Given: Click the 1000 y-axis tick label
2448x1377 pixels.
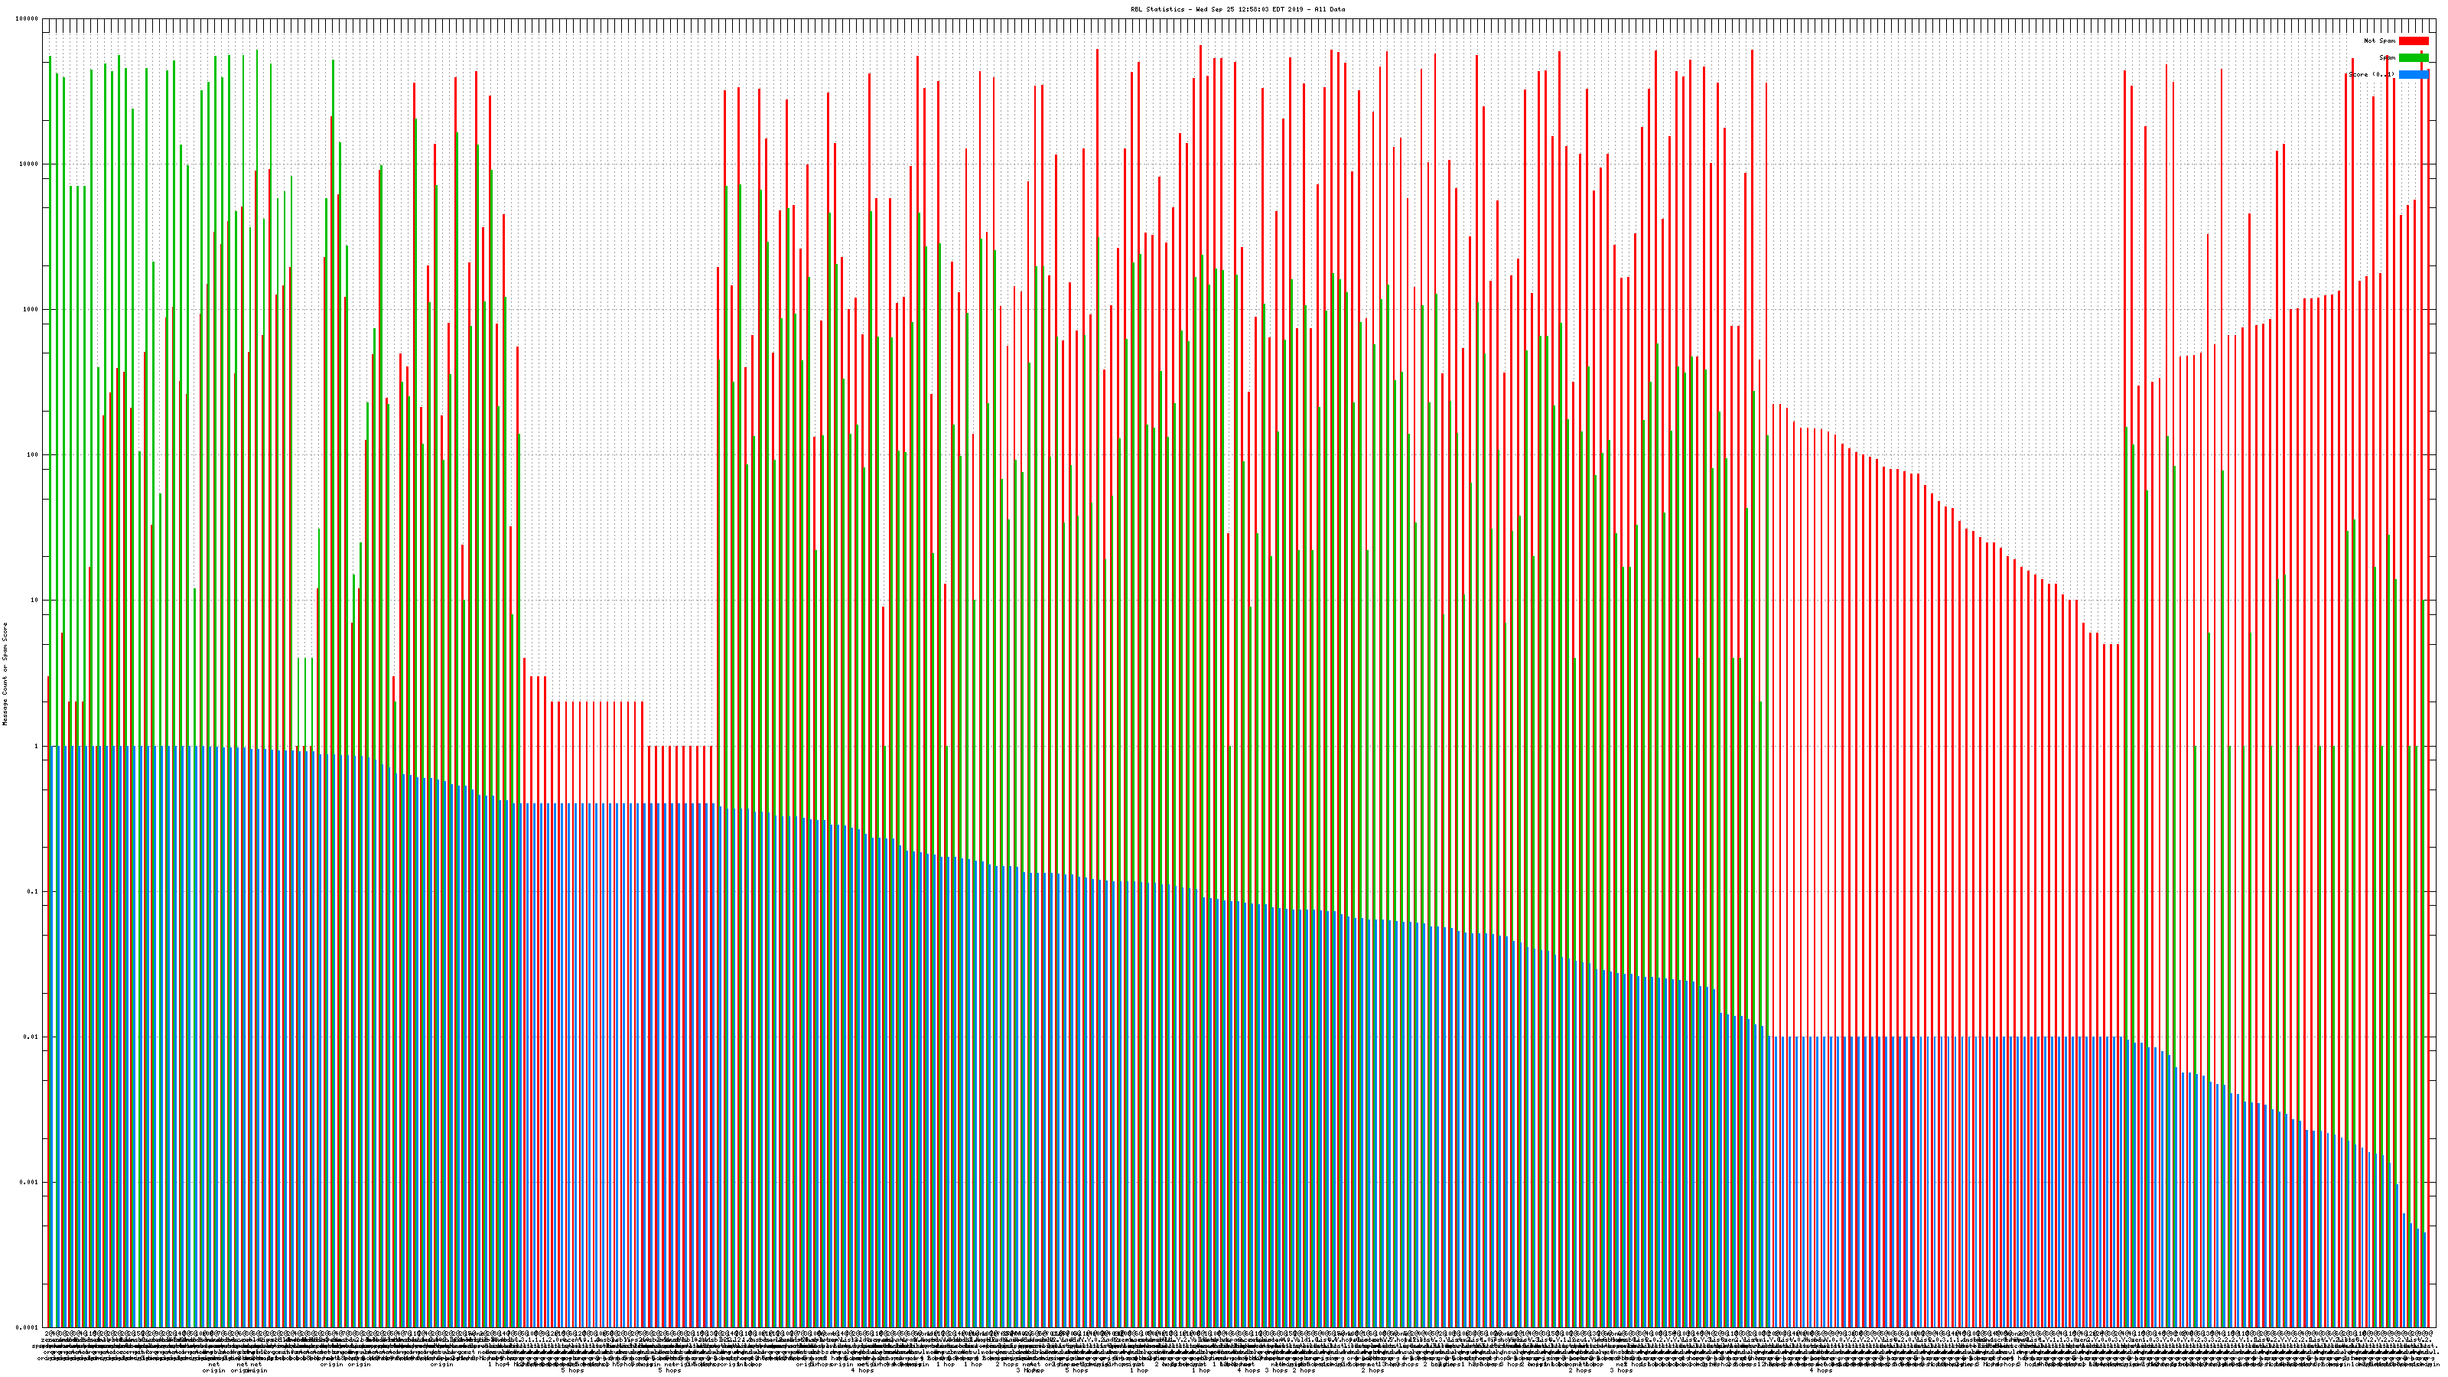Looking at the screenshot, I should pyautogui.click(x=31, y=310).
